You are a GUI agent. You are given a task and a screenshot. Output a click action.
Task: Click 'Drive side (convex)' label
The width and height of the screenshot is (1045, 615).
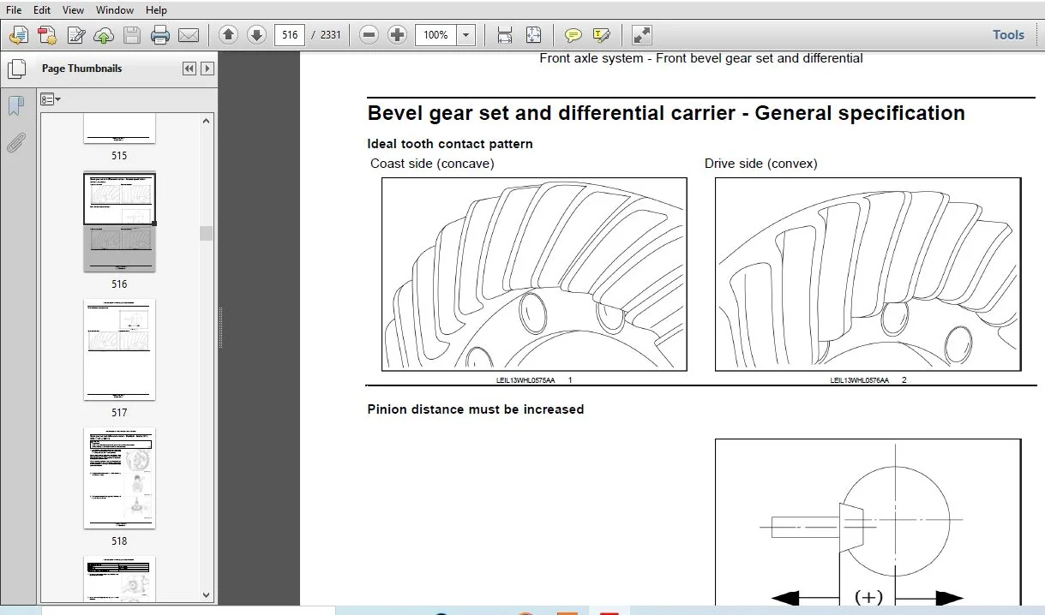pyautogui.click(x=761, y=163)
